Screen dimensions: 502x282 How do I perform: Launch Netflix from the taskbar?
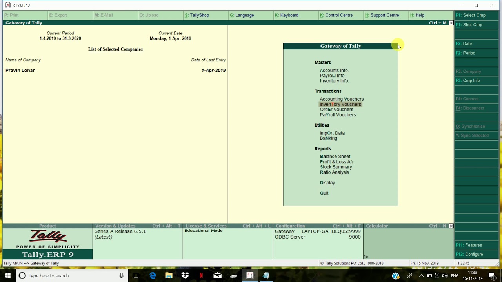pos(201,276)
